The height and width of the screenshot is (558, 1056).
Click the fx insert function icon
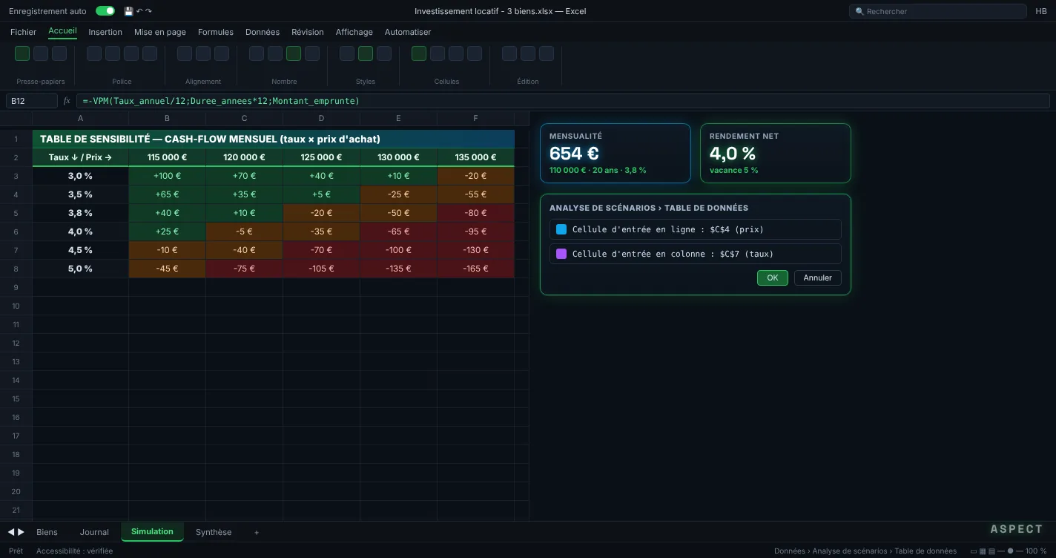(x=67, y=101)
